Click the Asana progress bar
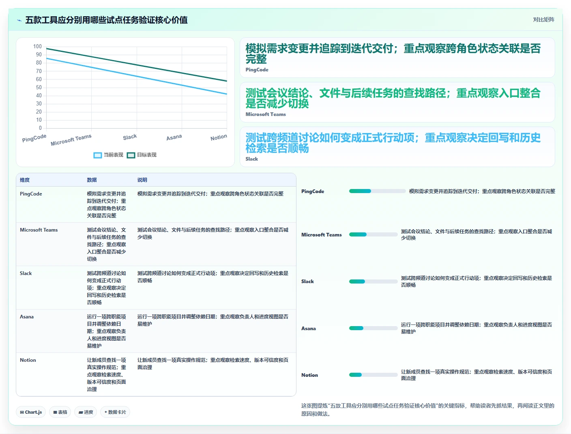The image size is (571, 434). (x=373, y=328)
